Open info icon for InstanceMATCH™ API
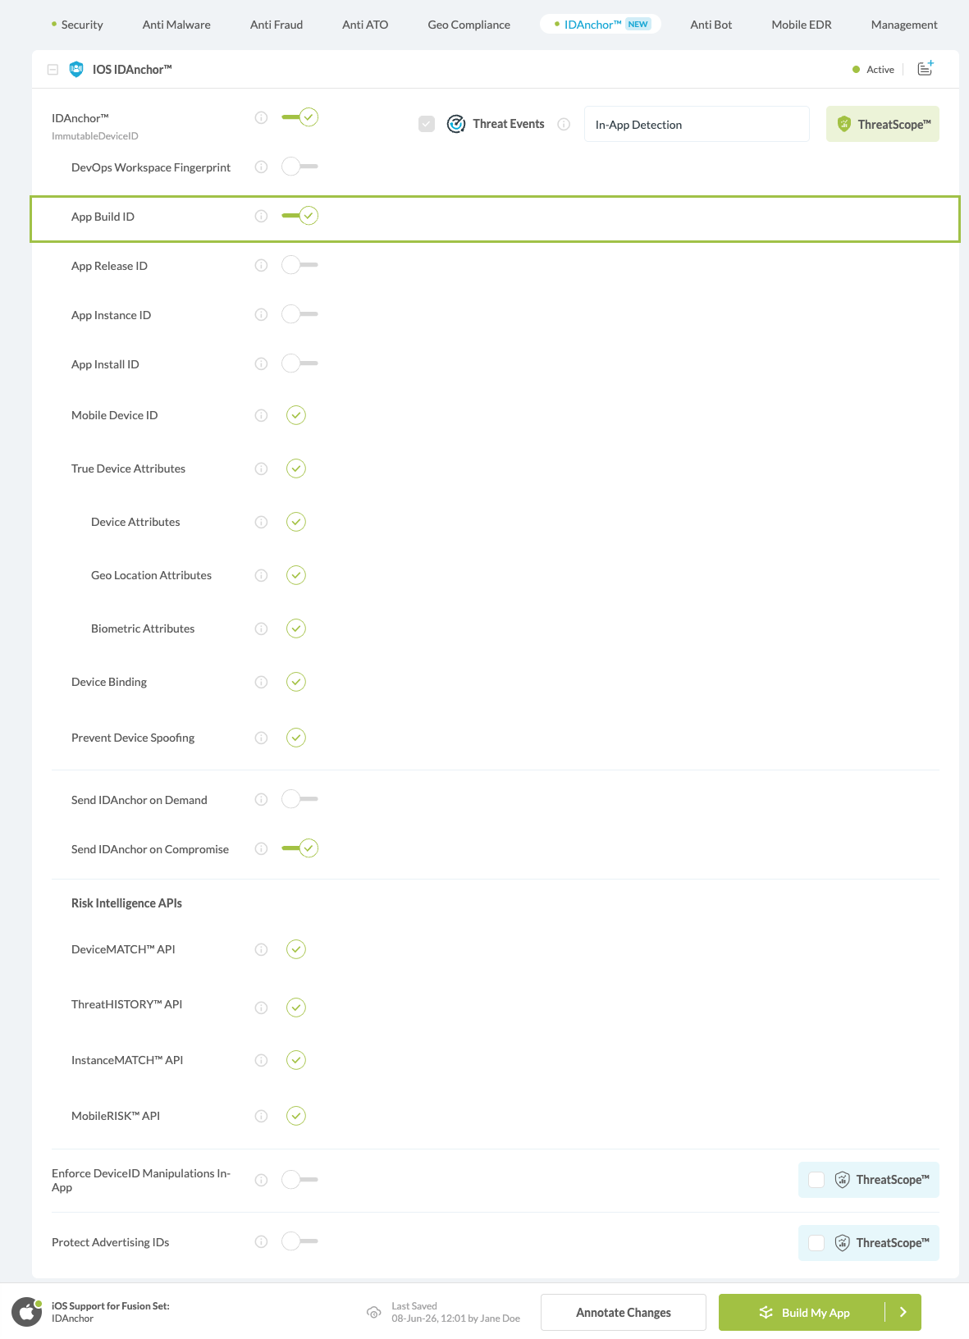 point(261,1060)
